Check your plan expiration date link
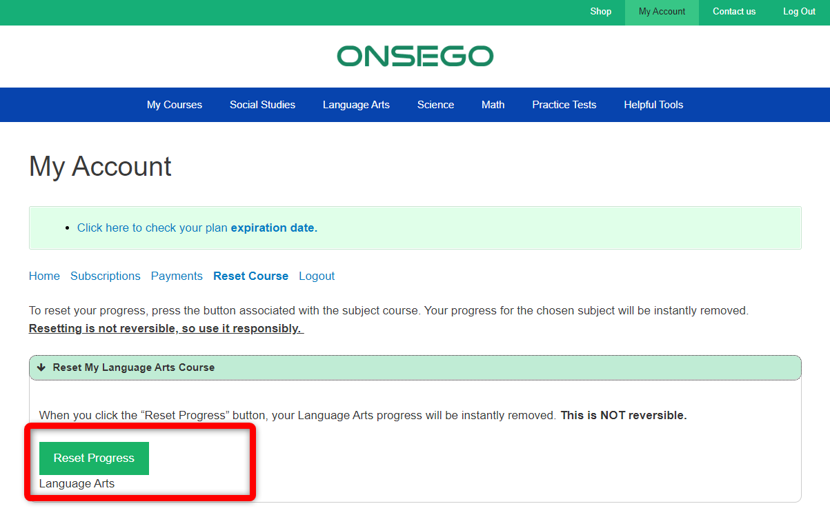 (x=197, y=228)
